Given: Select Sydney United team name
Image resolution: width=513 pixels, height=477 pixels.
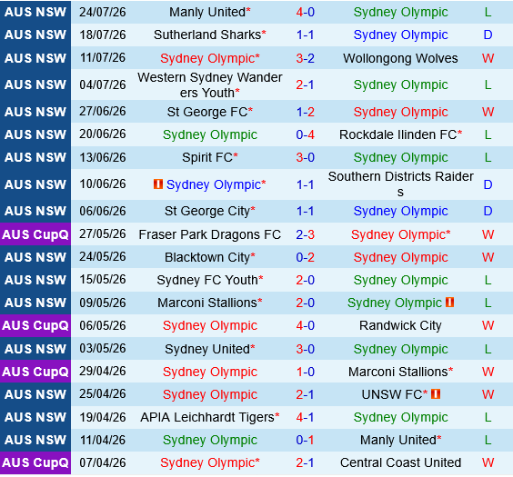Looking at the screenshot, I should tap(207, 349).
